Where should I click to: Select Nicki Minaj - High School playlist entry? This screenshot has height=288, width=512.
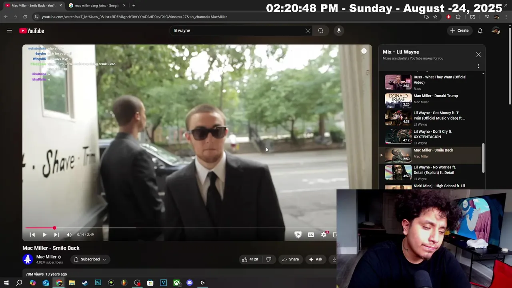(x=430, y=186)
